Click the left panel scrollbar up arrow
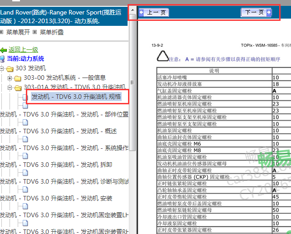Image resolution: width=291 pixels, height=234 pixels. point(133,10)
